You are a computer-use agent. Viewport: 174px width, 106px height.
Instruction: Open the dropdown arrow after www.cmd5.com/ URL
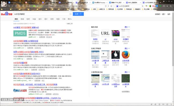(25, 48)
